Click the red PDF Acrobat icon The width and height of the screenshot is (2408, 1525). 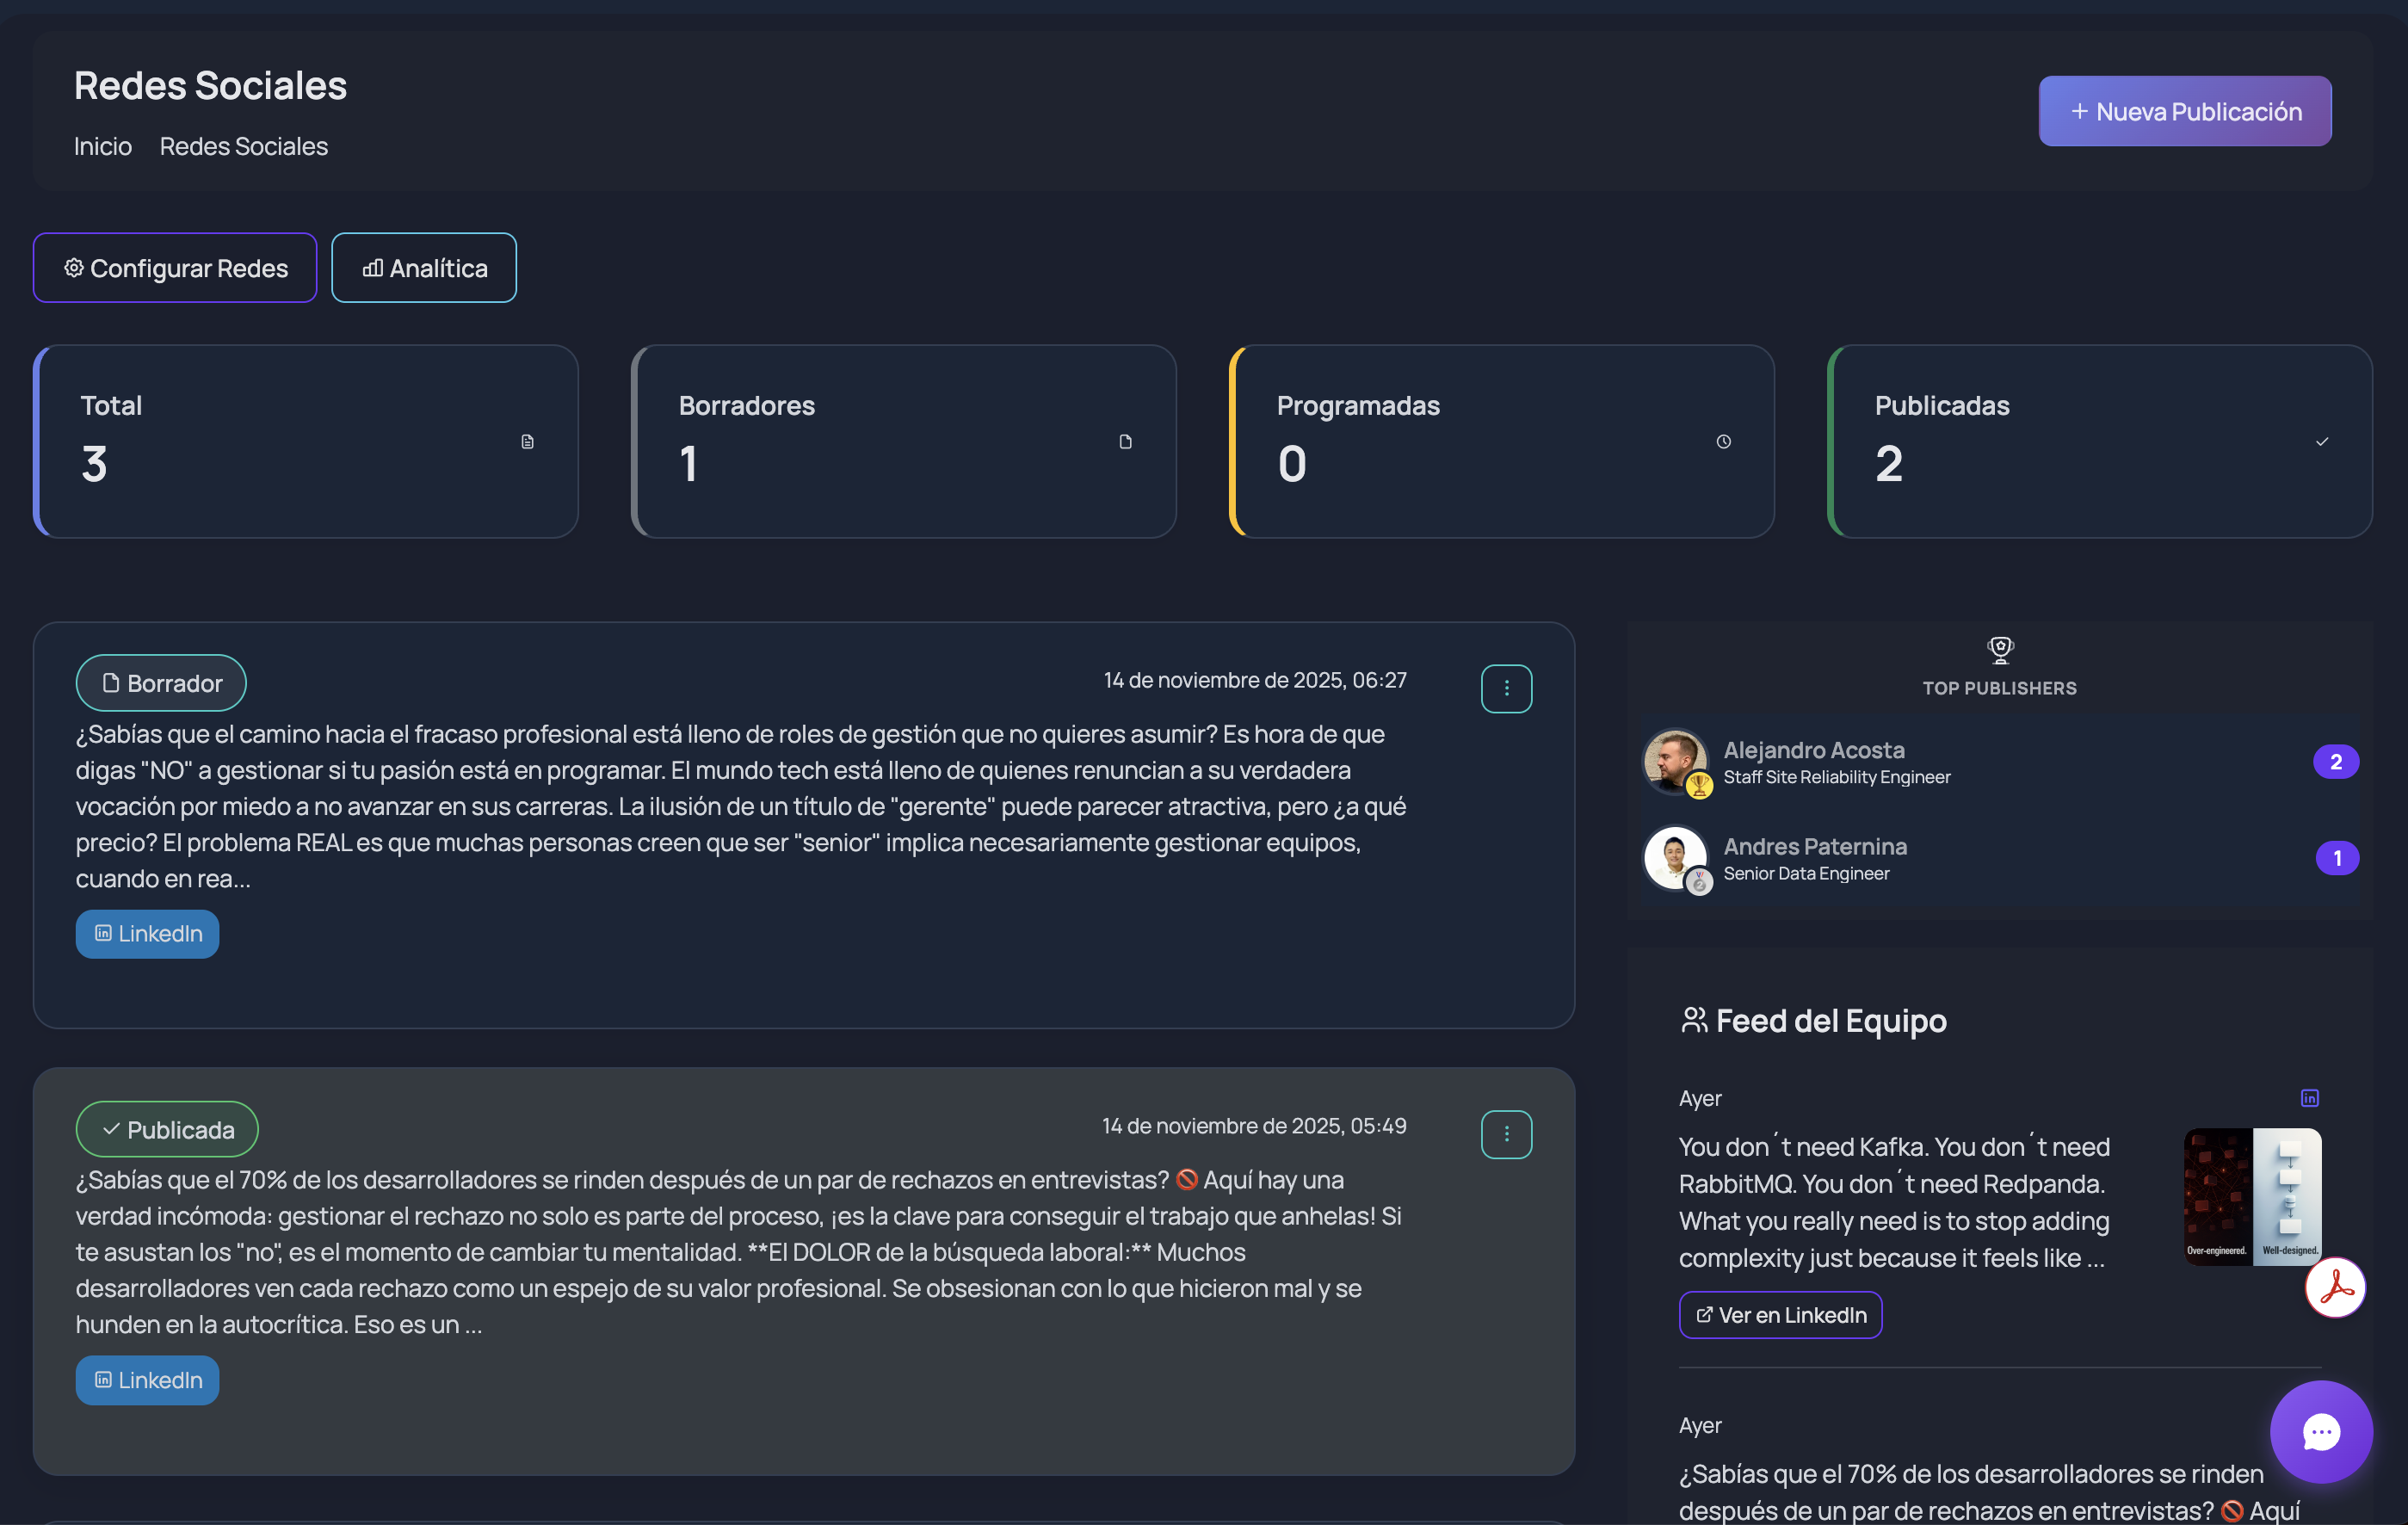click(x=2335, y=1287)
